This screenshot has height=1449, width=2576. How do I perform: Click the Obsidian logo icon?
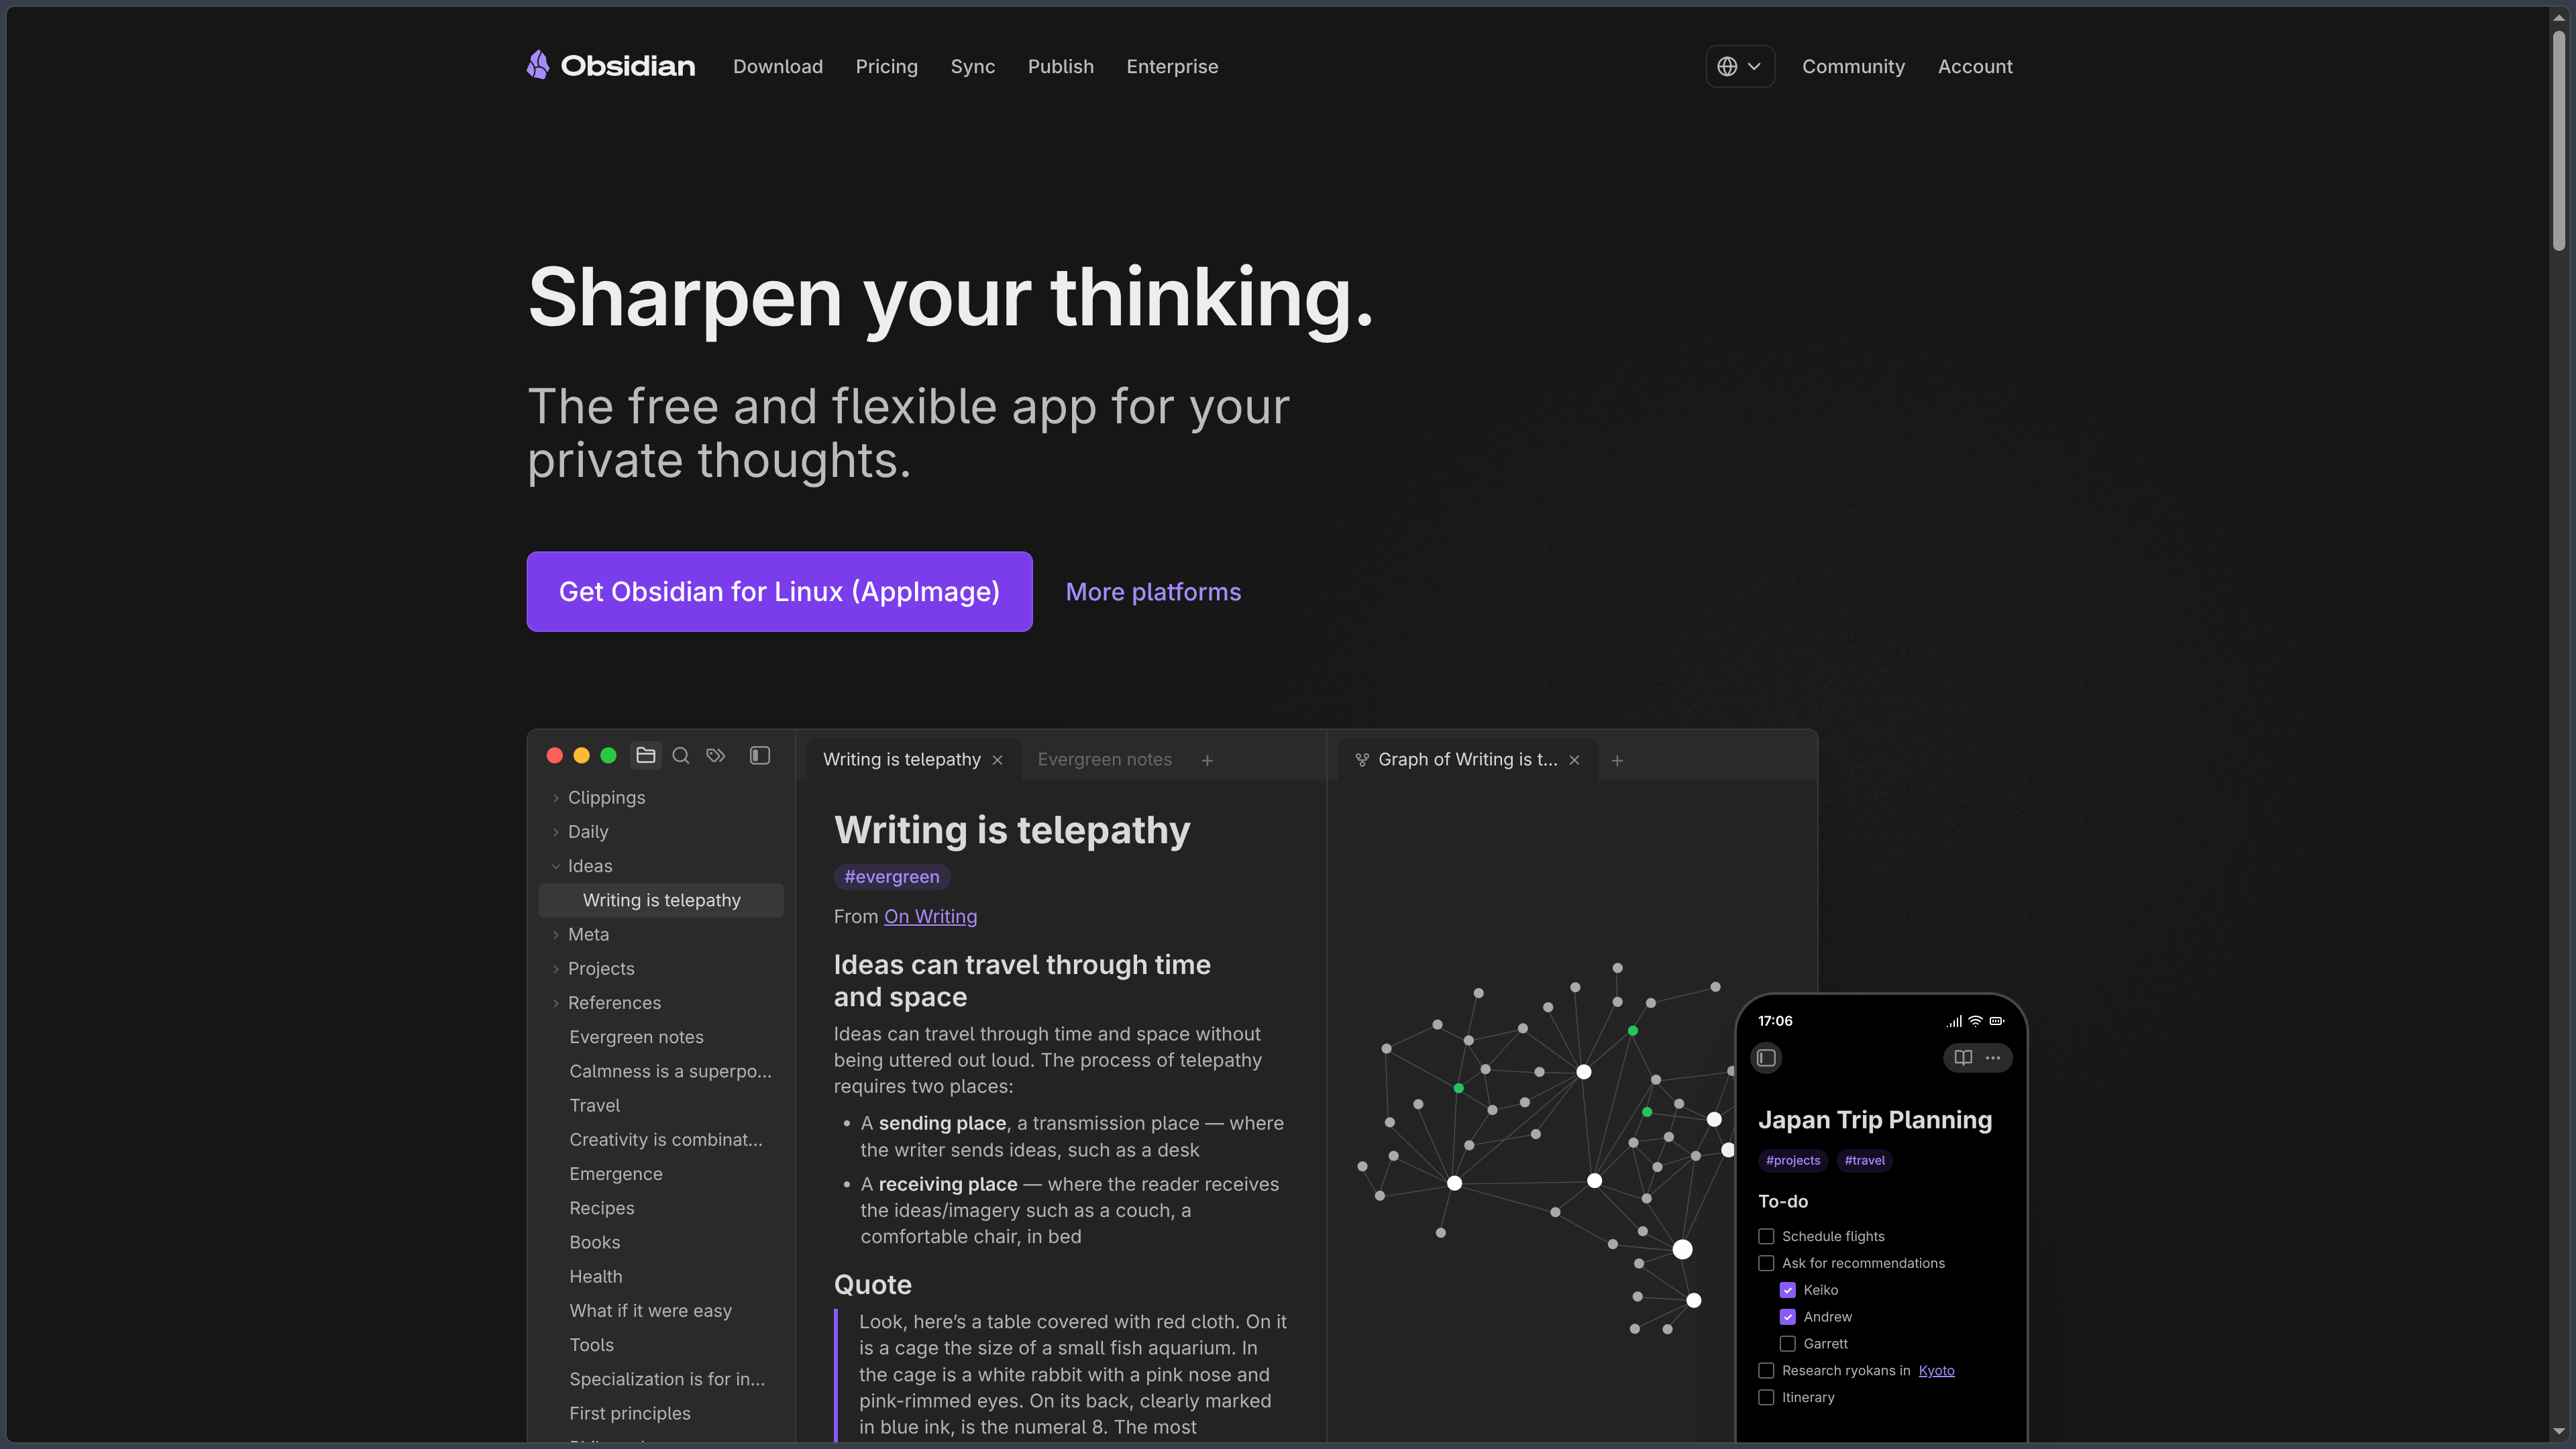click(538, 65)
